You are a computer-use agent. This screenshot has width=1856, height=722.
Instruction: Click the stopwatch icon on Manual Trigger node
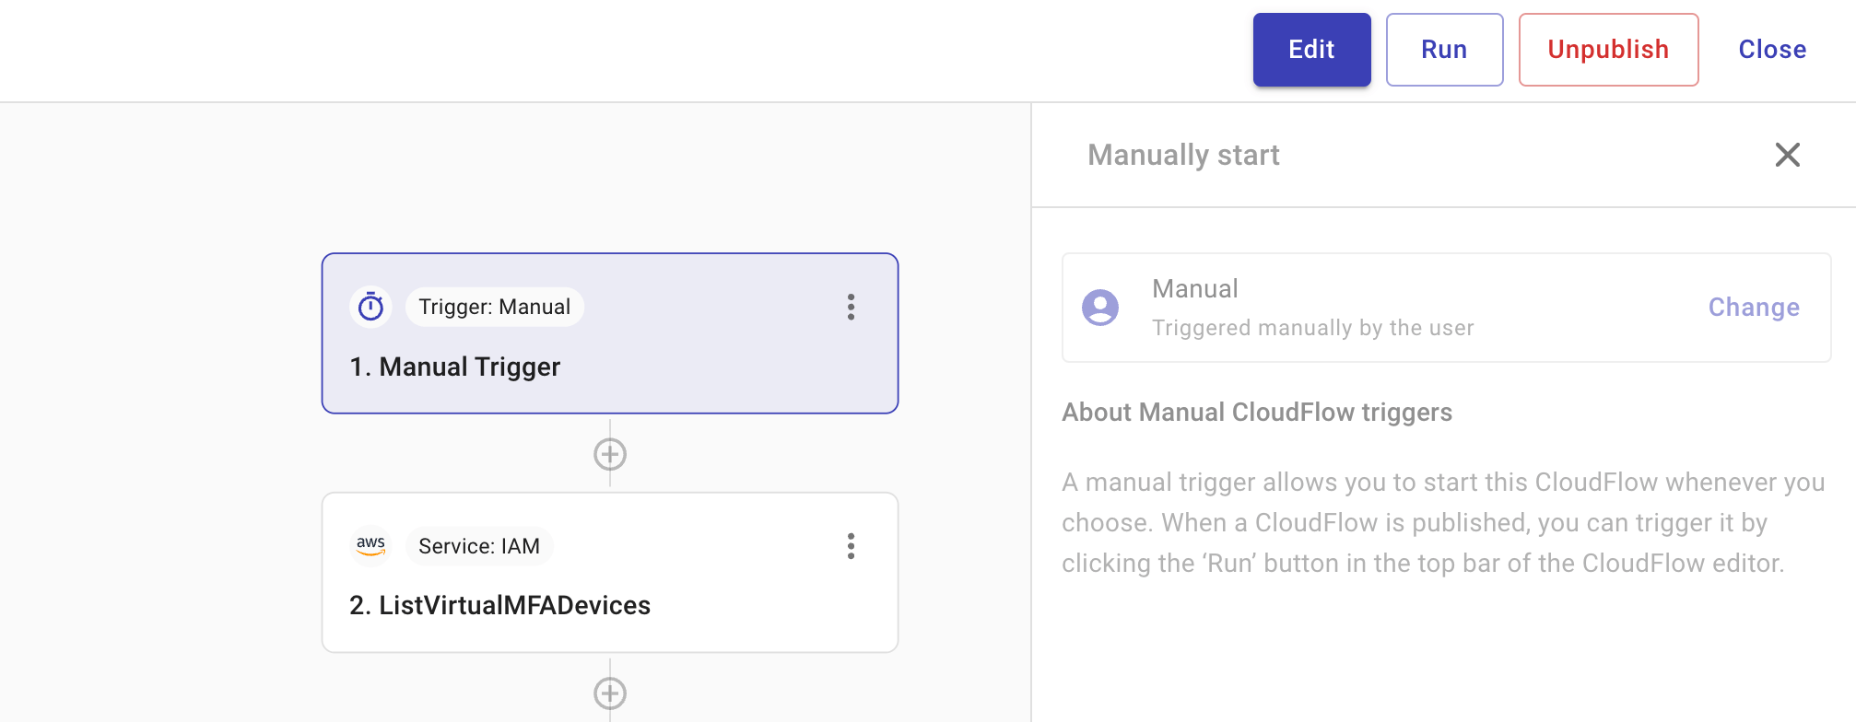370,307
